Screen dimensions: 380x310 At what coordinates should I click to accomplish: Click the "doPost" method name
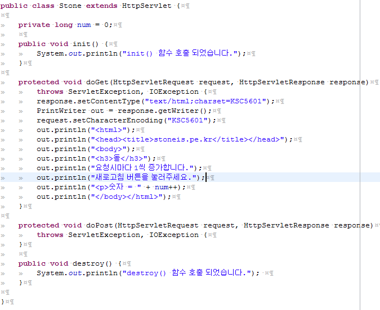coord(99,225)
